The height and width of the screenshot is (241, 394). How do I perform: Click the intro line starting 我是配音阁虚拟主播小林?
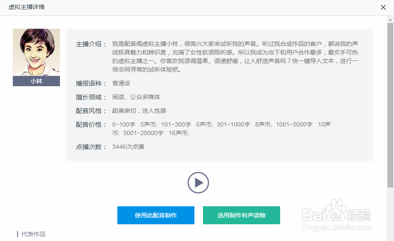235,44
